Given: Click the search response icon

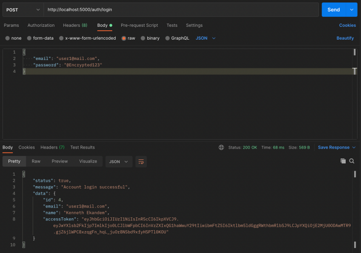Looking at the screenshot, I should (352, 161).
